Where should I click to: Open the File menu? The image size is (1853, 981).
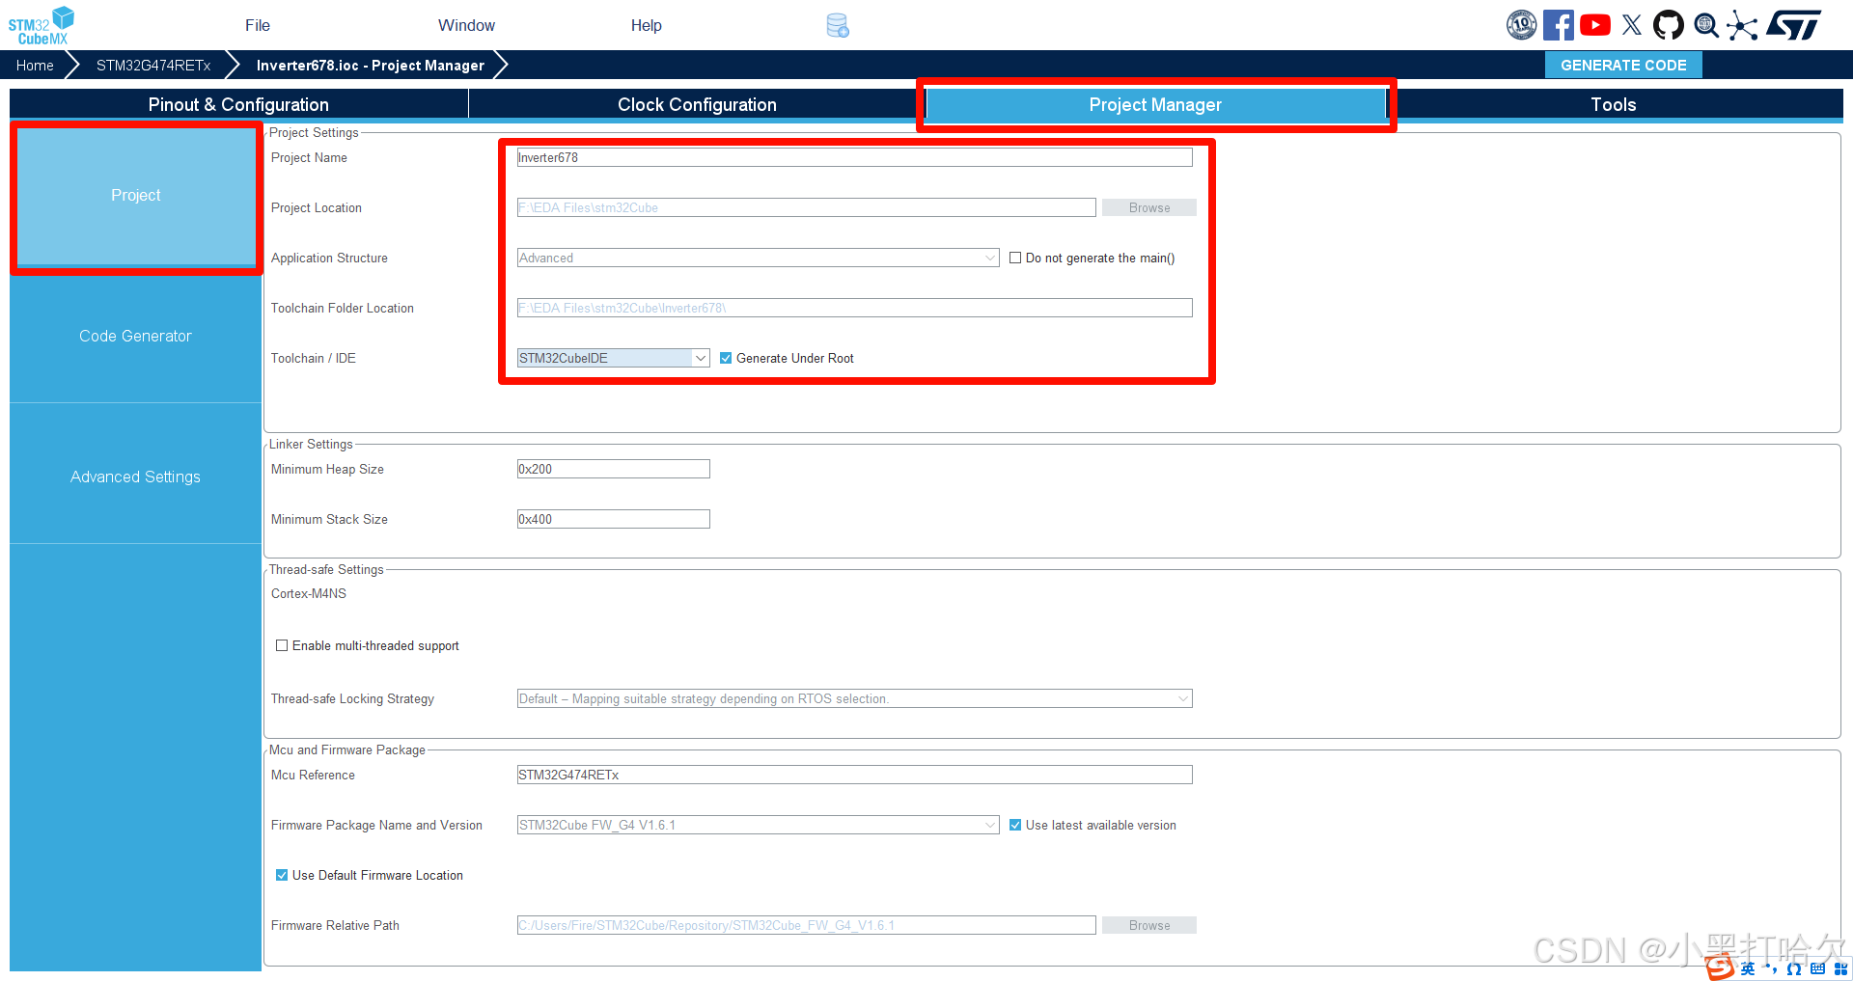[x=258, y=25]
